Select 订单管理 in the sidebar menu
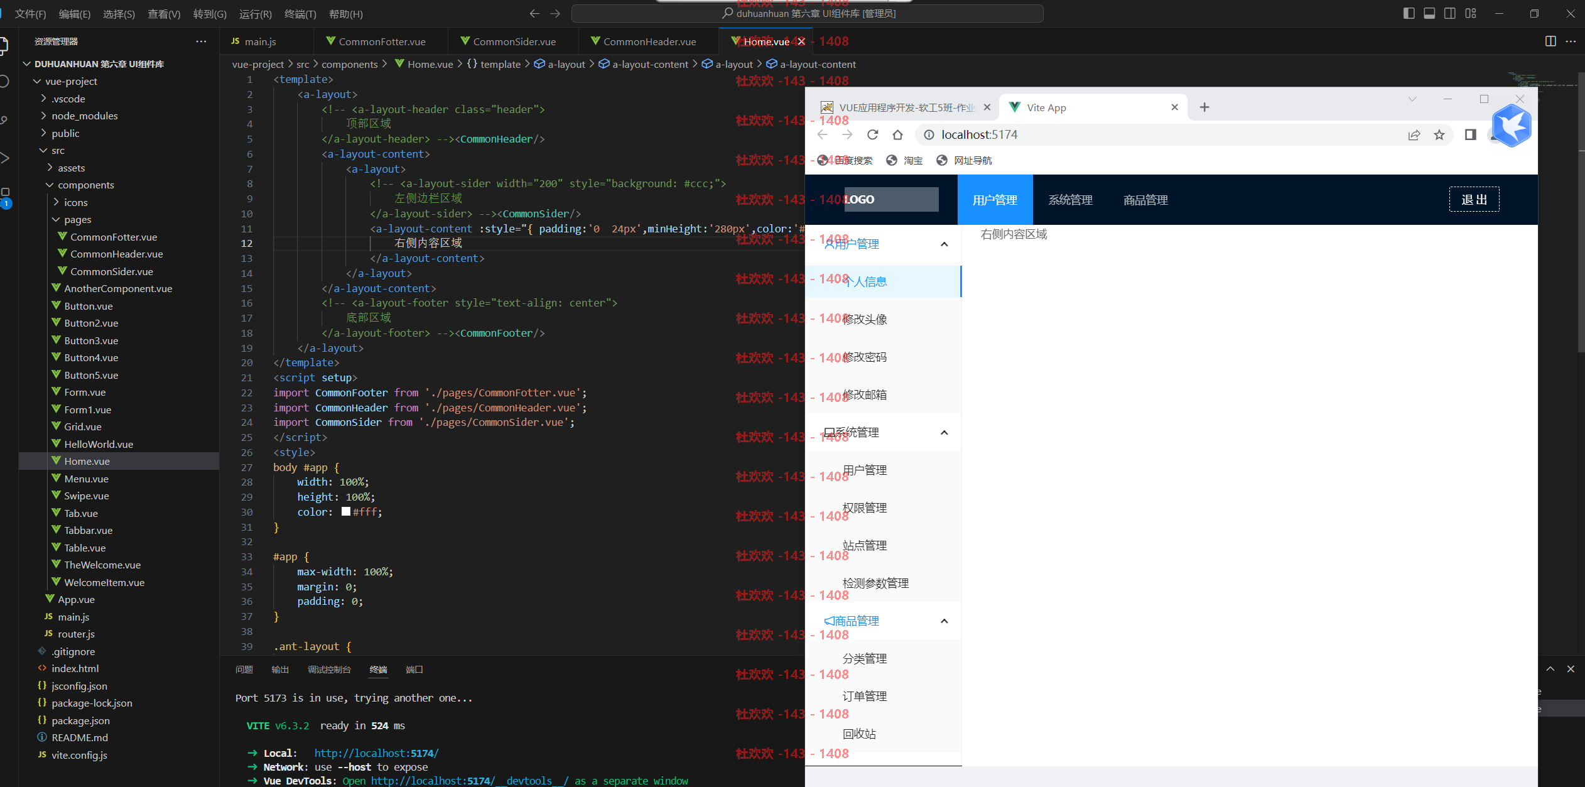This screenshot has width=1585, height=787. click(883, 696)
